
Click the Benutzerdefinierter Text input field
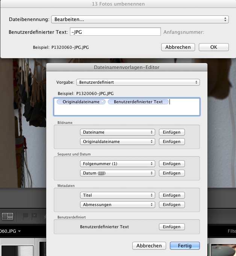(115, 32)
